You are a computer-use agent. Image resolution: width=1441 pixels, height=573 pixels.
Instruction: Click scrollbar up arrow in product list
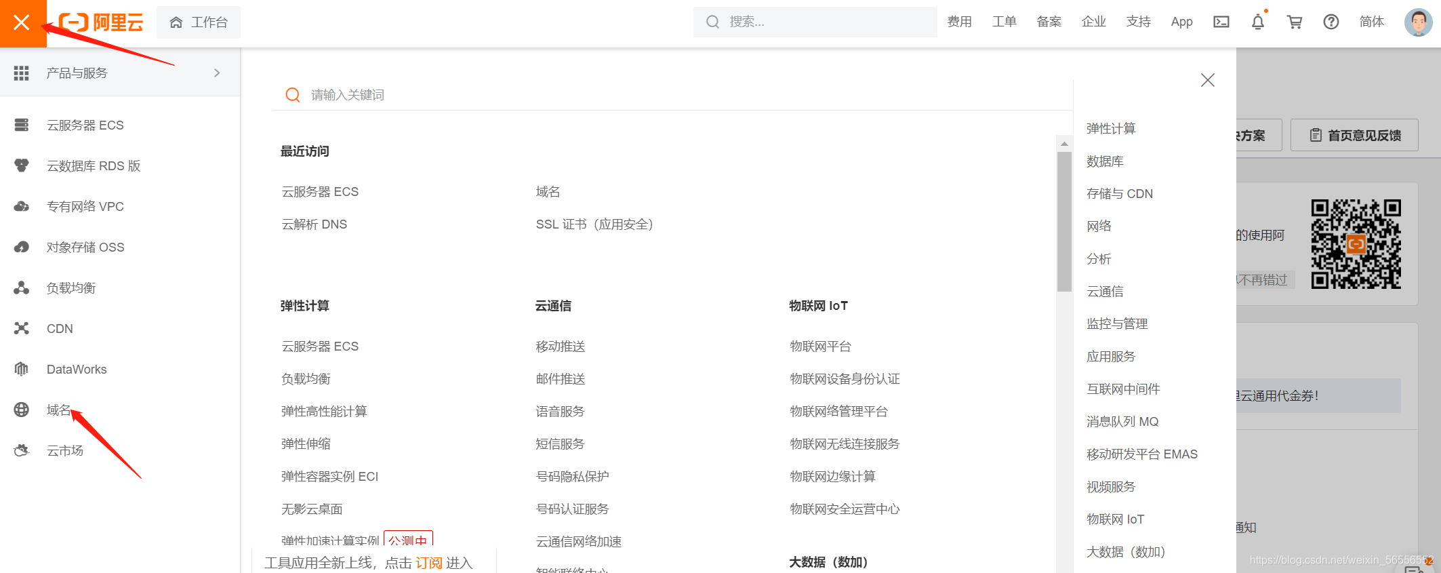coord(1064,143)
